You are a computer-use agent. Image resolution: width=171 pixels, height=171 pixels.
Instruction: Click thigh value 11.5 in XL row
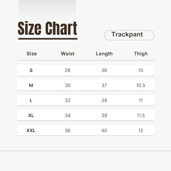(x=141, y=116)
